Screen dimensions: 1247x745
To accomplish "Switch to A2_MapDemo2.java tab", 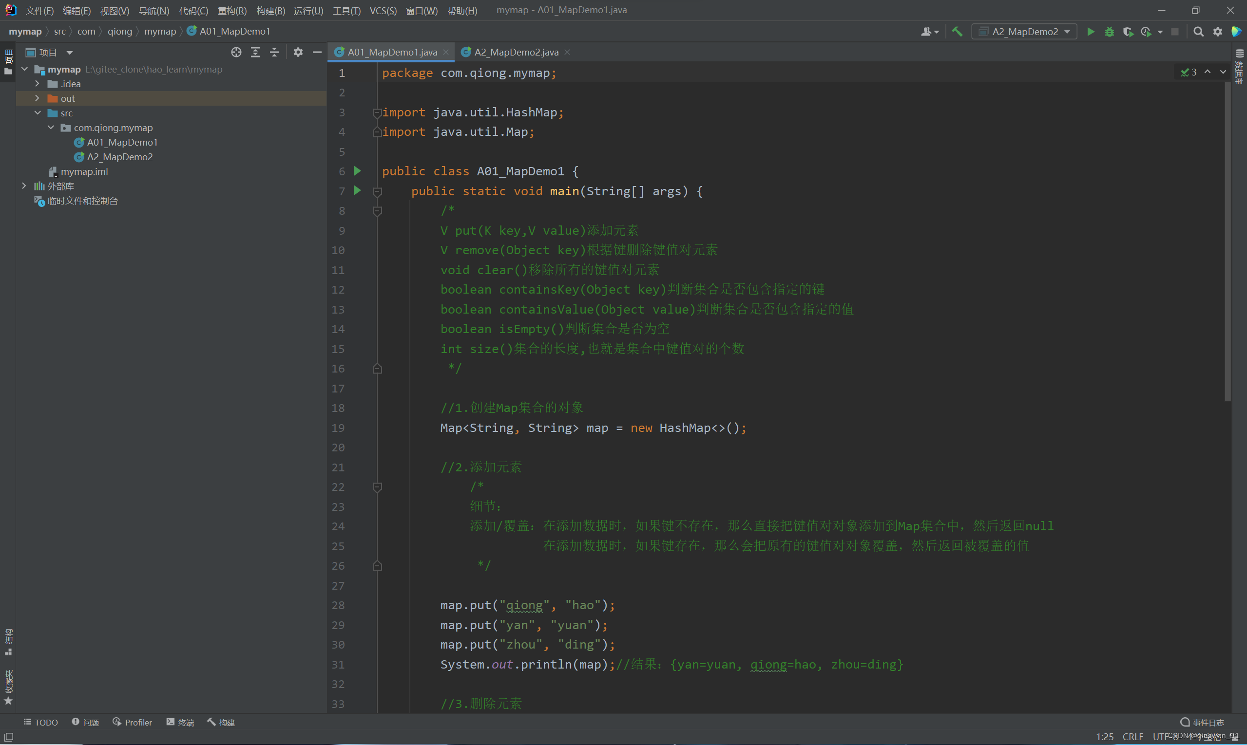I will pyautogui.click(x=516, y=52).
